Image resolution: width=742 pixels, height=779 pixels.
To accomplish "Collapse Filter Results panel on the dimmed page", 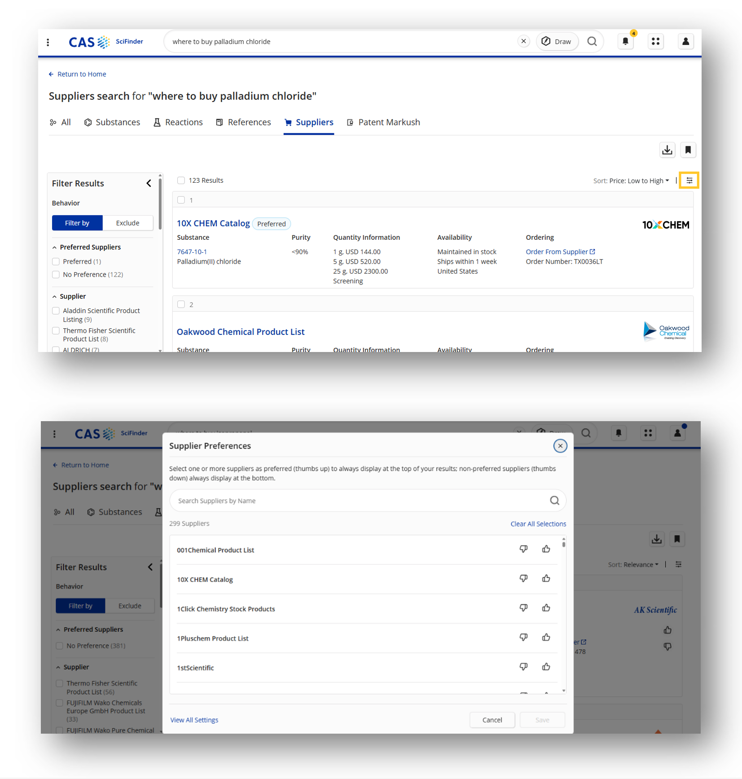I will 150,567.
